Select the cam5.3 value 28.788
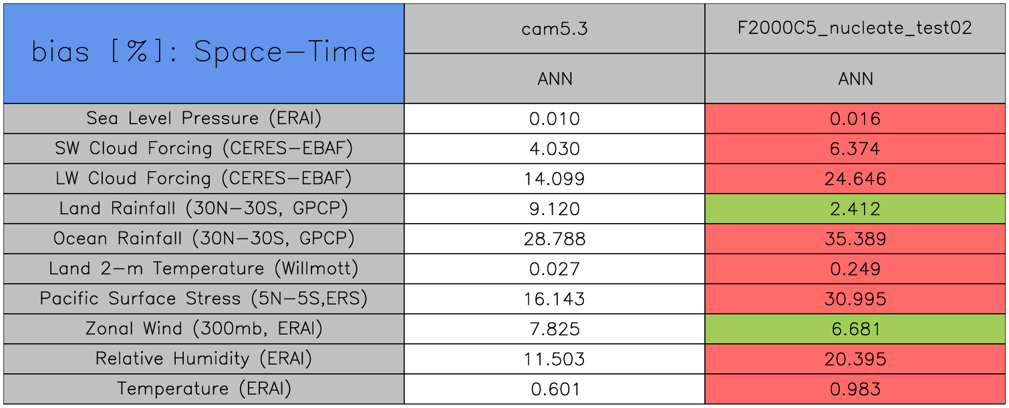 pos(555,239)
